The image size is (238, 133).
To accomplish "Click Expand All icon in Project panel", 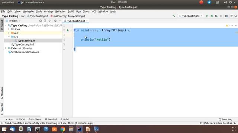I will 45,21.
